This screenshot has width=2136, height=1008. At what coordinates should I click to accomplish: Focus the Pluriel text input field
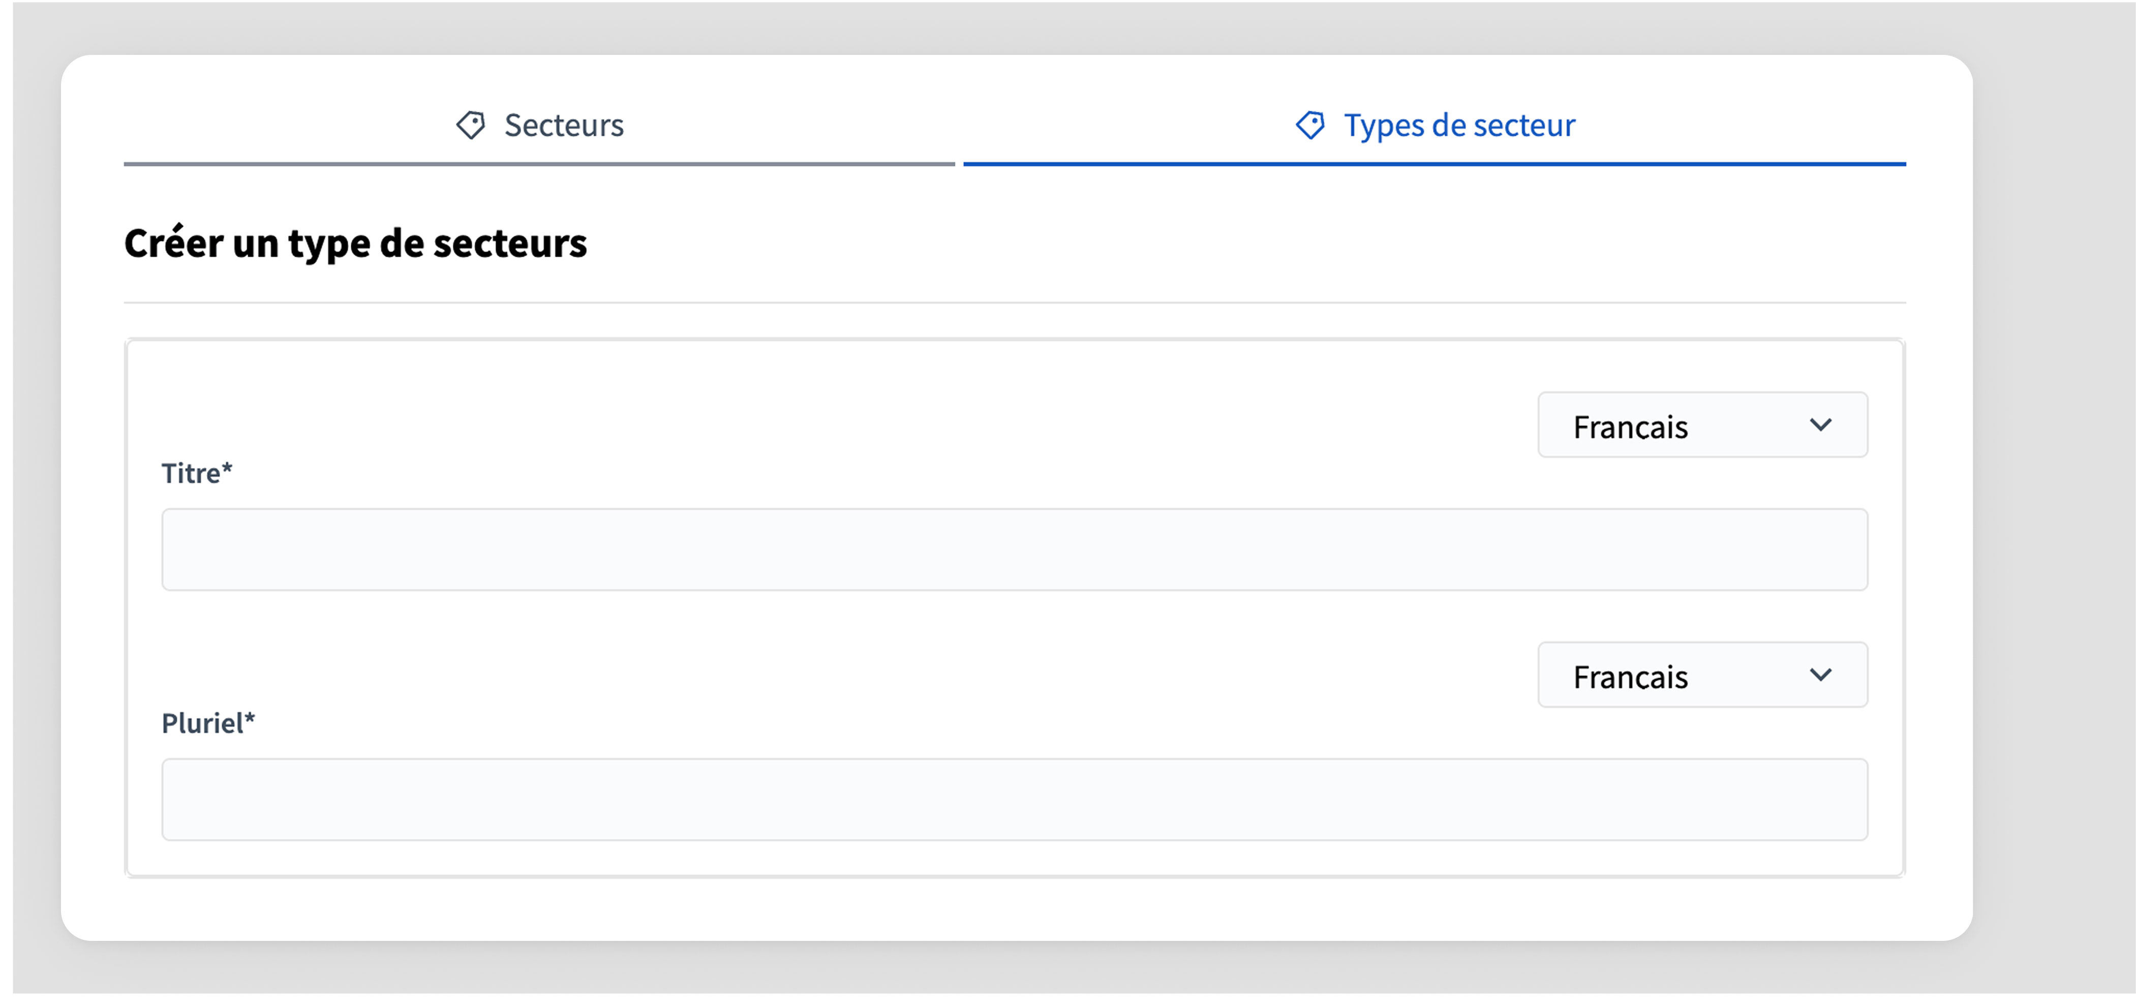pos(1014,799)
